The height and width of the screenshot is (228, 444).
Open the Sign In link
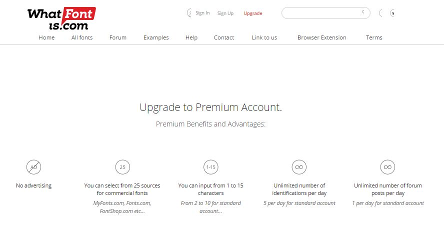[x=202, y=13]
